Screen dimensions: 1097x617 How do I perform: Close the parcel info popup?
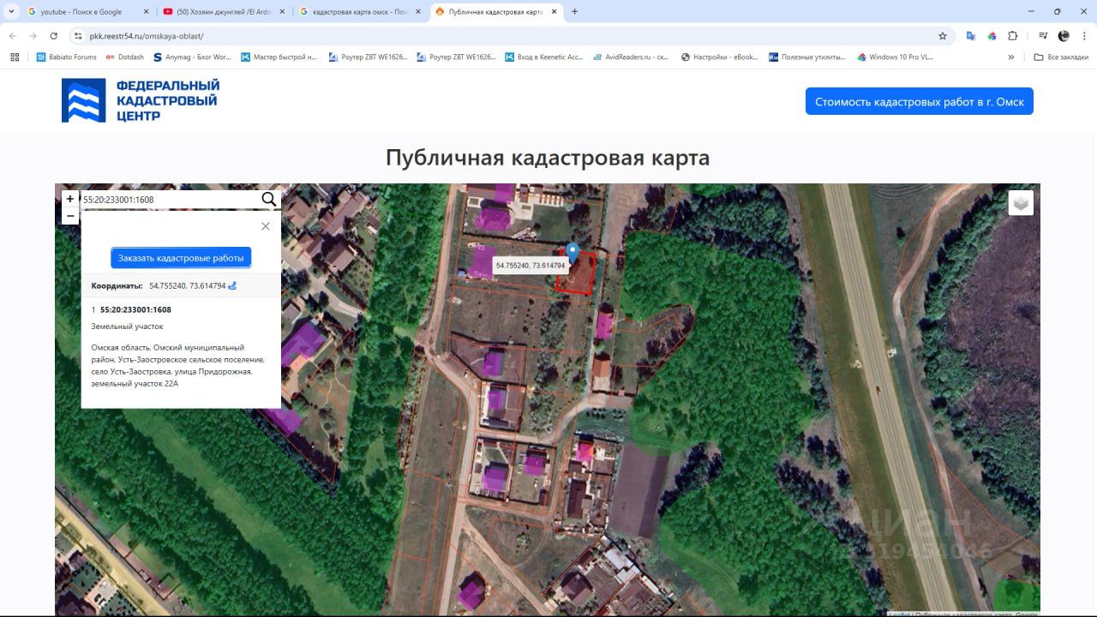[266, 226]
